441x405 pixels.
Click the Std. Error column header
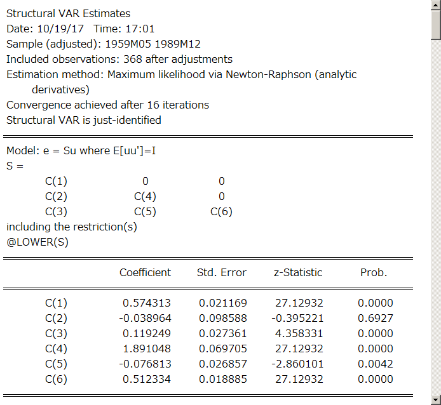tap(222, 272)
